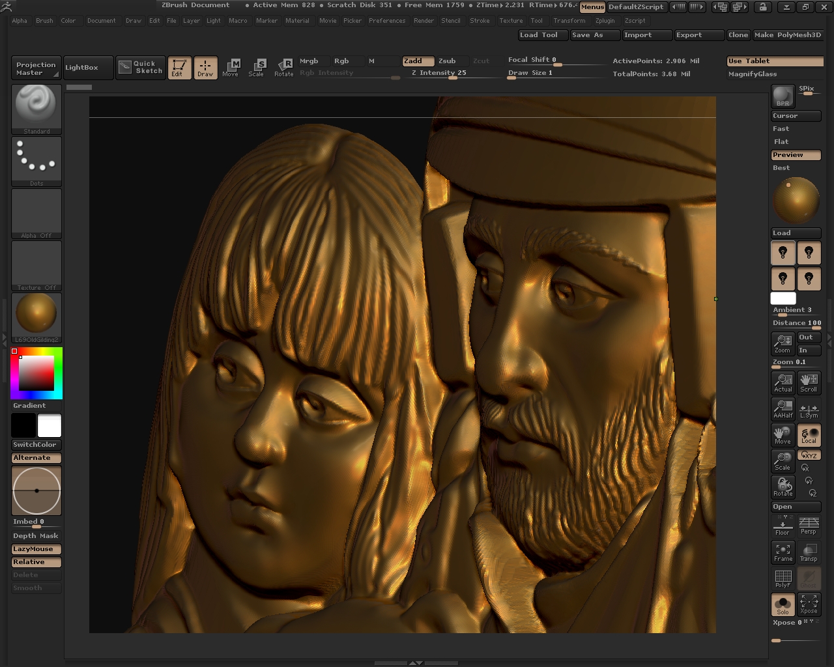Click the light direction sphere preview

tap(796, 201)
